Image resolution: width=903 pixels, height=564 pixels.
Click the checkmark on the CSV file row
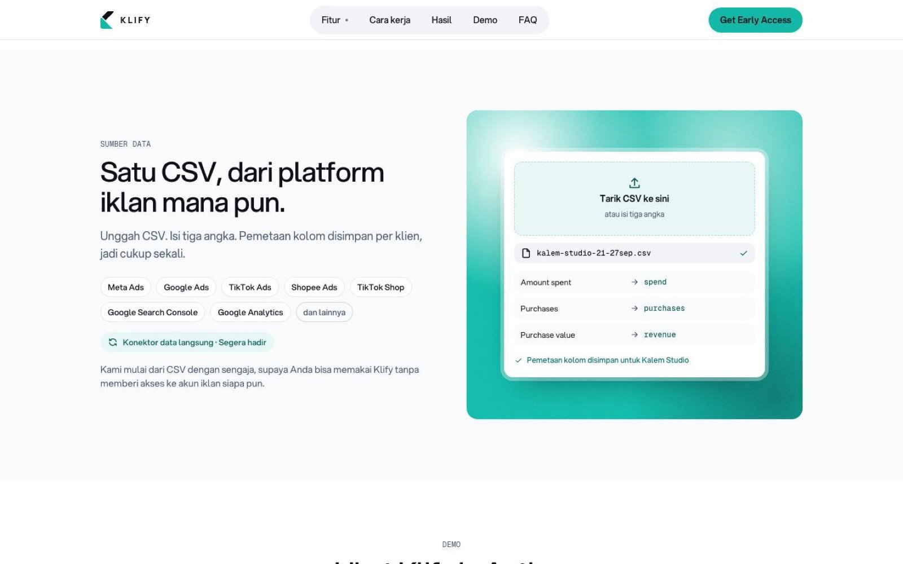(743, 253)
